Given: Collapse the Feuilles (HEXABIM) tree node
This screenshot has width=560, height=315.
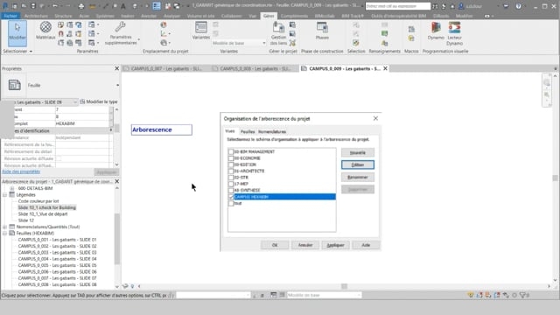Looking at the screenshot, I should coord(5,234).
